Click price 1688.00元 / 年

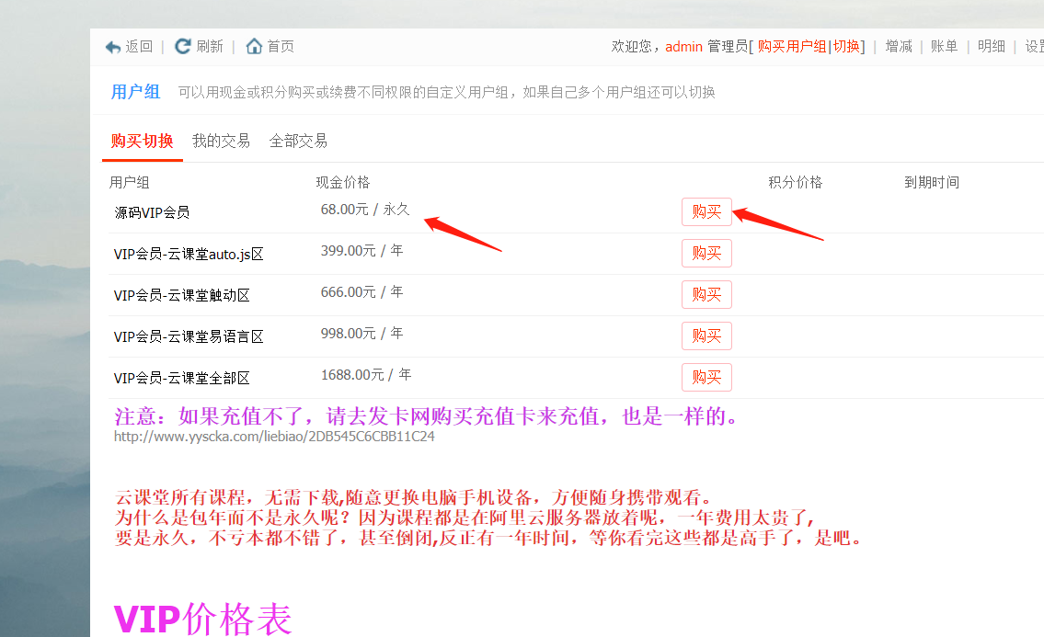coord(365,375)
